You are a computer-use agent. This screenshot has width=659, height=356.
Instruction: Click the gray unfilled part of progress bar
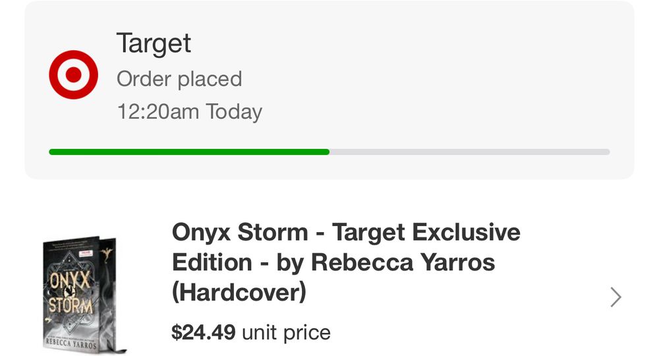click(469, 152)
